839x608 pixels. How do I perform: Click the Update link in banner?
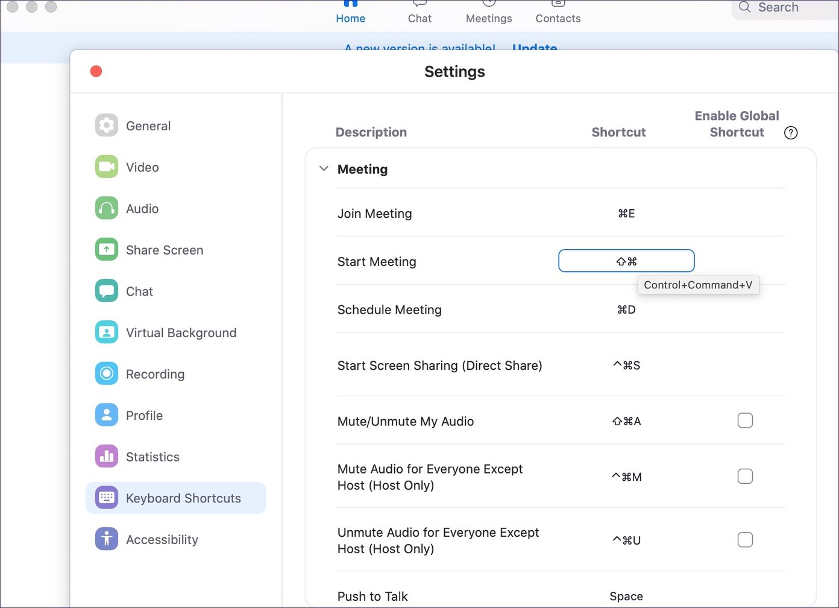[535, 49]
